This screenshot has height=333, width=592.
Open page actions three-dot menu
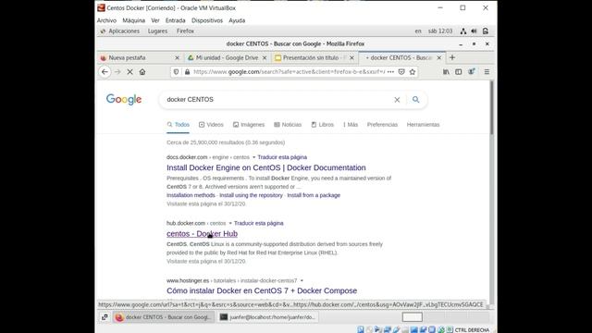pyautogui.click(x=390, y=72)
